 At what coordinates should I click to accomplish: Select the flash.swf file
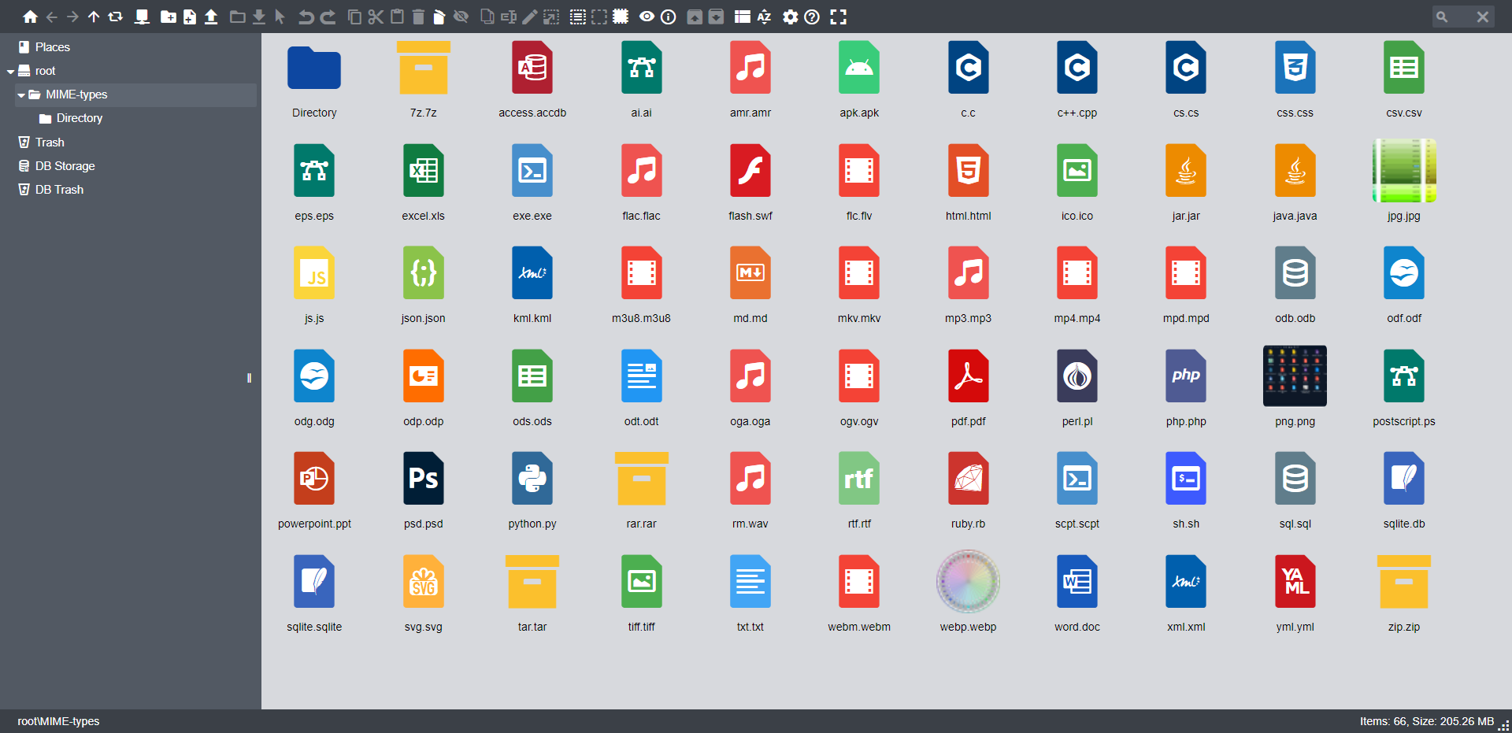click(x=750, y=181)
